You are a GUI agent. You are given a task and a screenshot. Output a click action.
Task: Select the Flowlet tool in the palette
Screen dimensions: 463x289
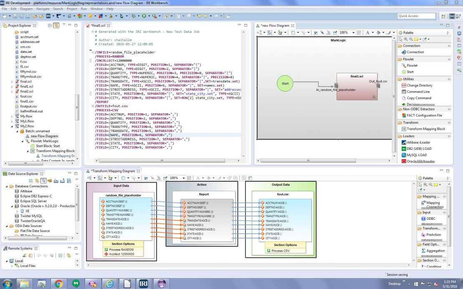[x=409, y=65]
